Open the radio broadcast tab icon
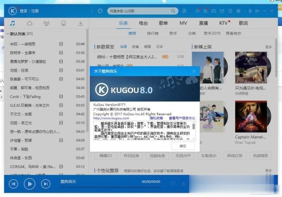Screen dimensions: 282x197 pyautogui.click(x=46, y=23)
